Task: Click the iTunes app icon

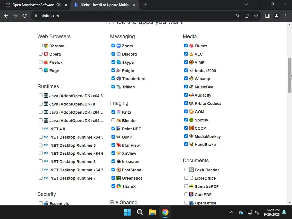Action: coord(191,46)
